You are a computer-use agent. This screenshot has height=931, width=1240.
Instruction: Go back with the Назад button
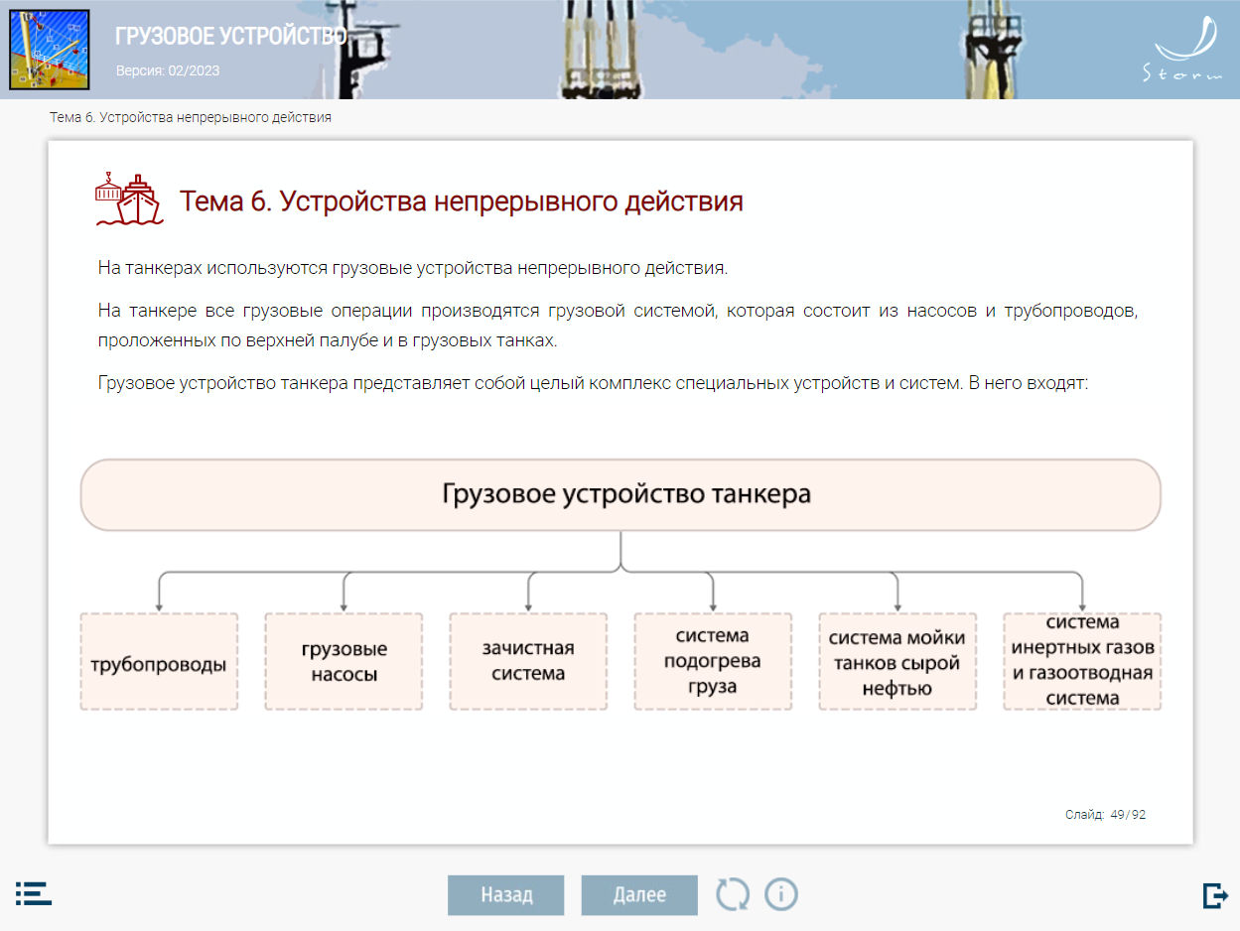coord(506,895)
